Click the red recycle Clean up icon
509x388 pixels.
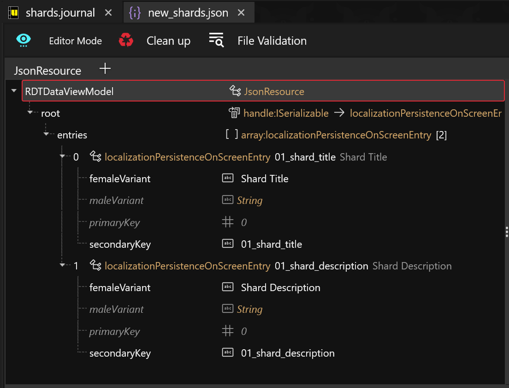click(126, 41)
